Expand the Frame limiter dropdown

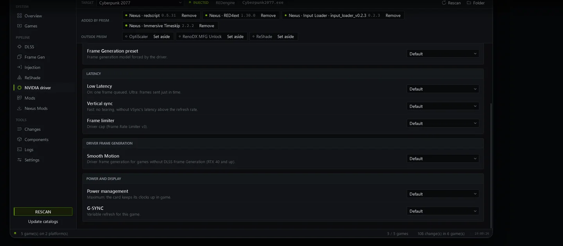[443, 123]
